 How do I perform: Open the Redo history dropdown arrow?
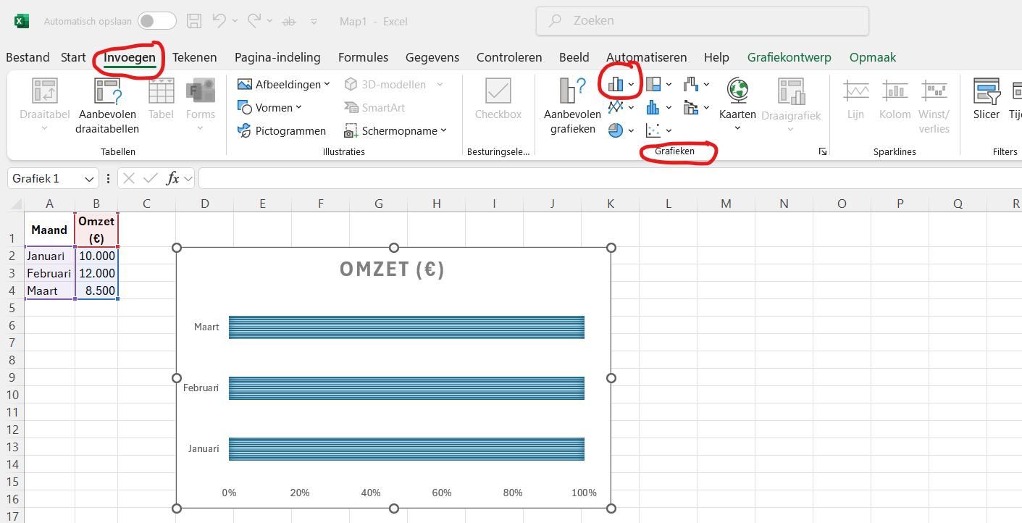(269, 22)
